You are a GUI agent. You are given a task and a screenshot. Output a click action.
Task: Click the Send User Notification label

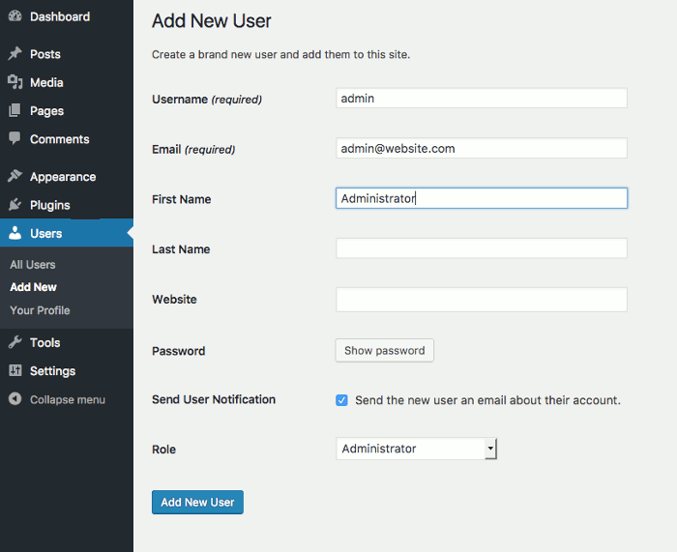214,399
